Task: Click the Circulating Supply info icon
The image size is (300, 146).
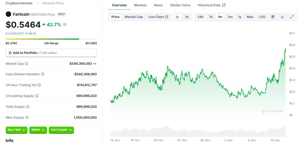Action: (37, 96)
